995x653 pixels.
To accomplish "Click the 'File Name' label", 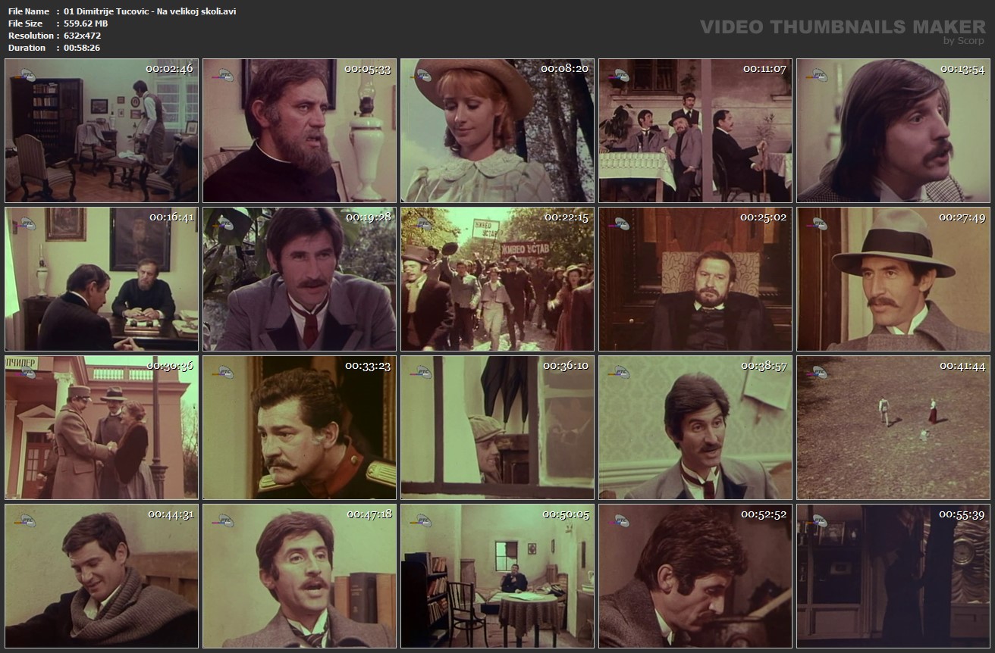I will pyautogui.click(x=28, y=11).
